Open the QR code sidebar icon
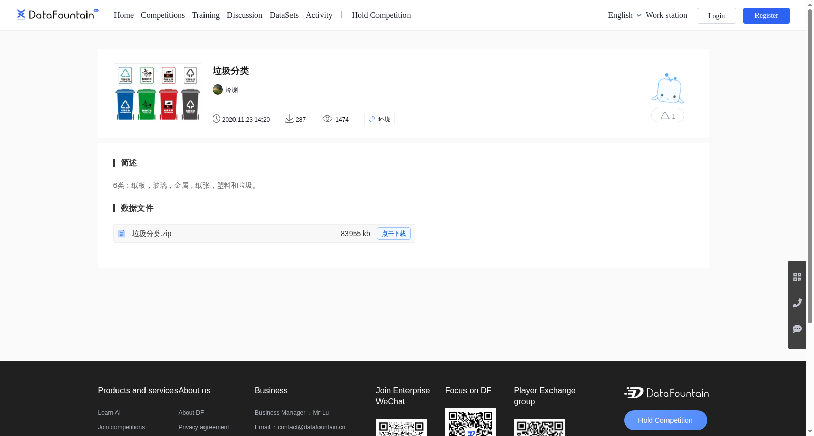Image resolution: width=814 pixels, height=436 pixels. tap(797, 277)
